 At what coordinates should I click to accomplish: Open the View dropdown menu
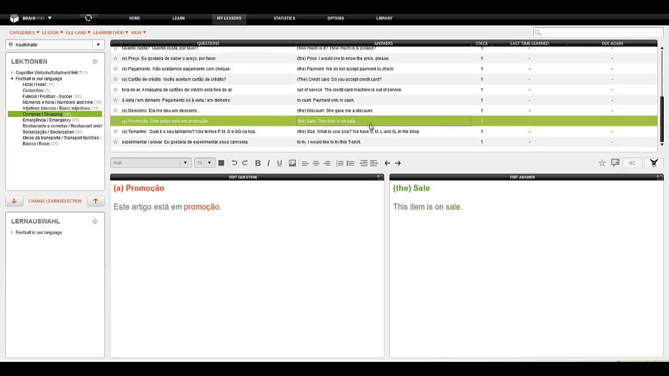pos(138,32)
